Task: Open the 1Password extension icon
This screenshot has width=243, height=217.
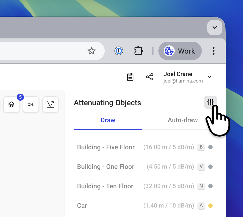Action: pos(119,51)
